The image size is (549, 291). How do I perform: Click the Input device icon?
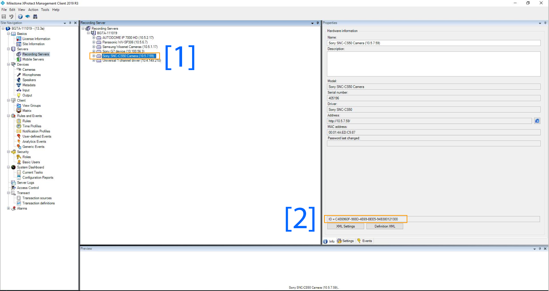(x=19, y=90)
